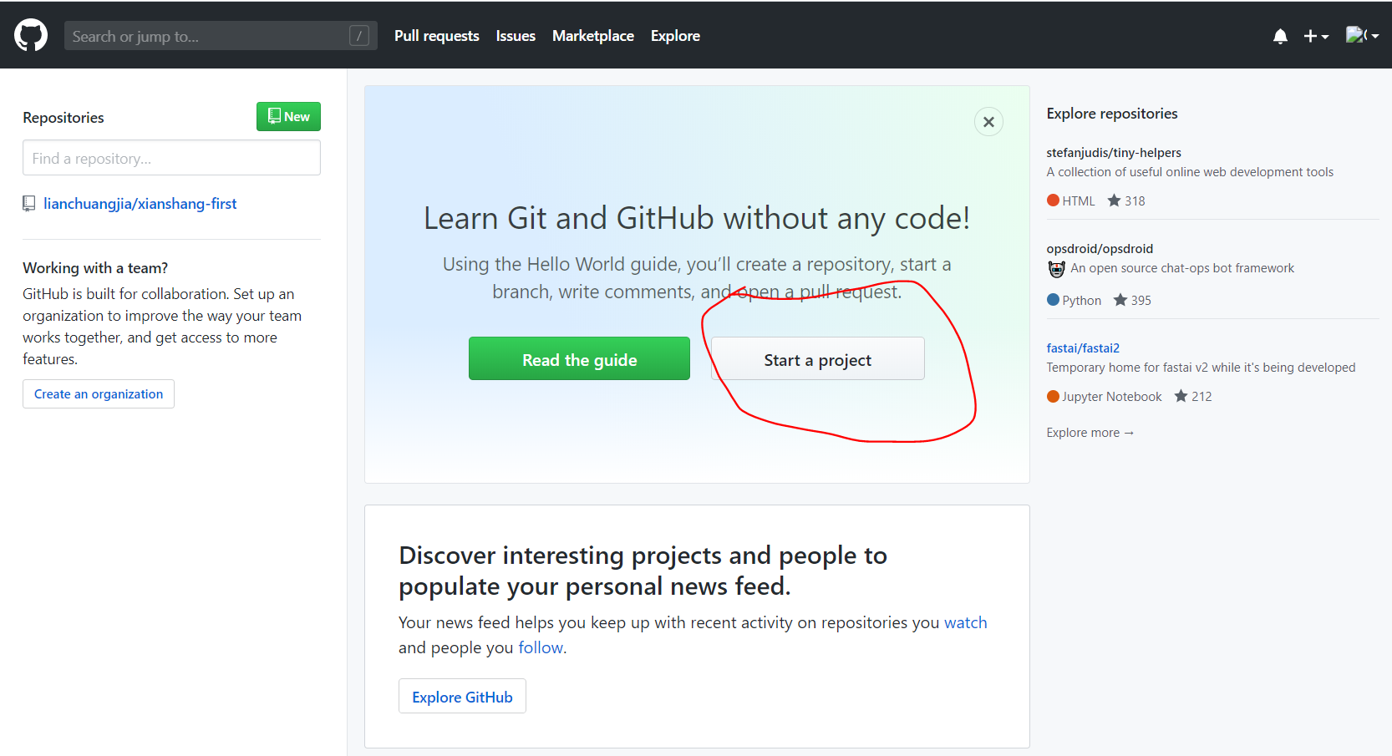Open the Marketplace page
This screenshot has height=756, width=1392.
592,36
